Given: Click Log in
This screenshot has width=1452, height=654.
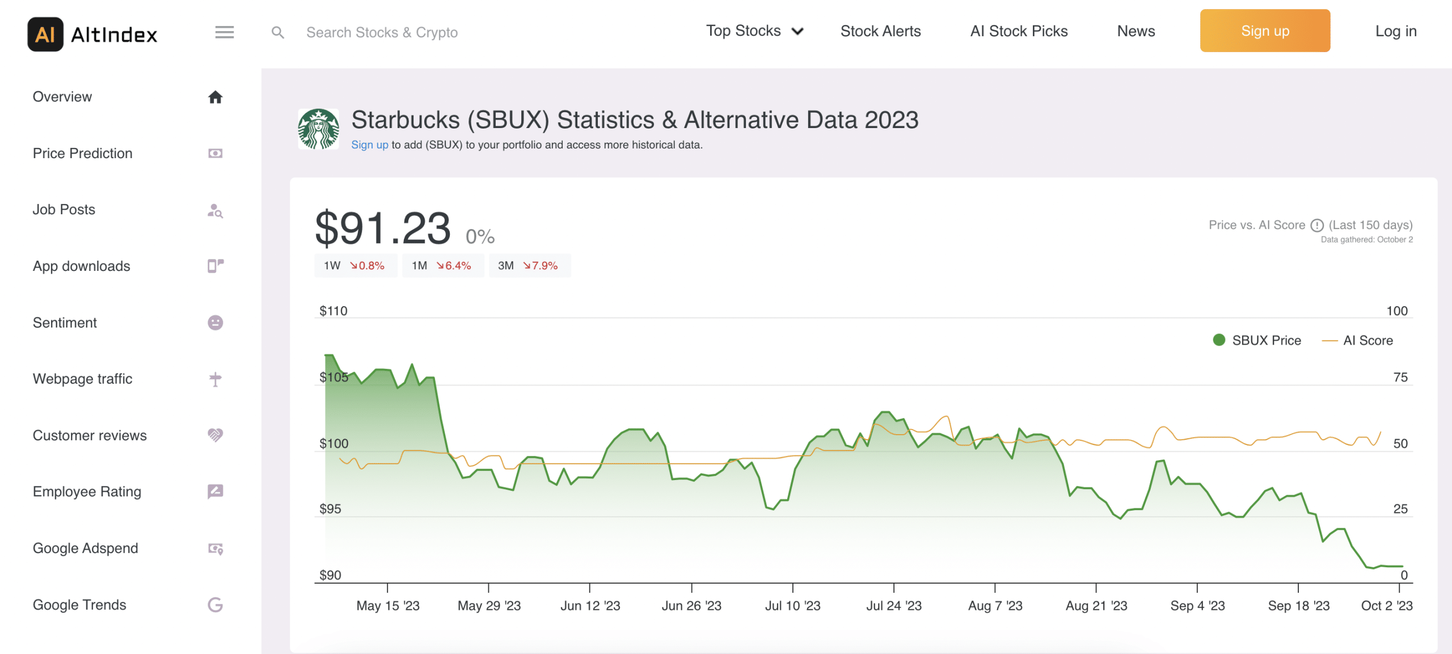Looking at the screenshot, I should point(1396,31).
